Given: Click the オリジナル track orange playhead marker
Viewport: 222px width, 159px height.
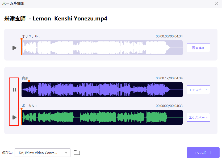Looking at the screenshot, I should click(22, 40).
